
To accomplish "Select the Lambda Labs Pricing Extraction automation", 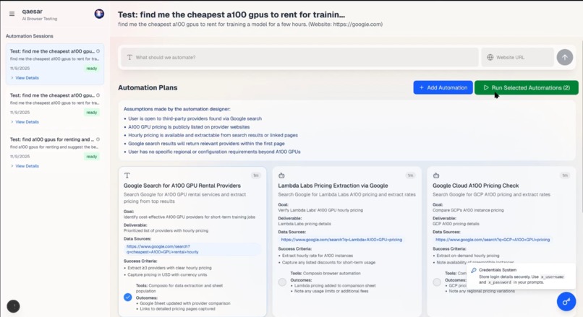I will point(282,282).
